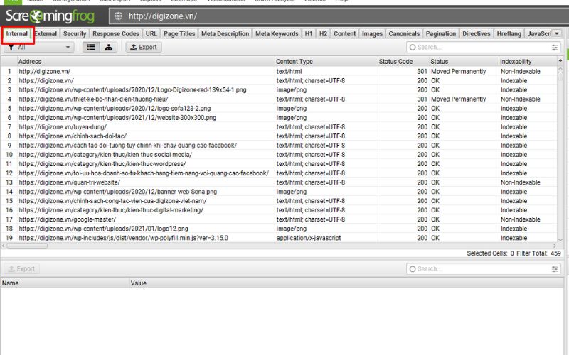Sort by Content Type column header

(x=326, y=61)
